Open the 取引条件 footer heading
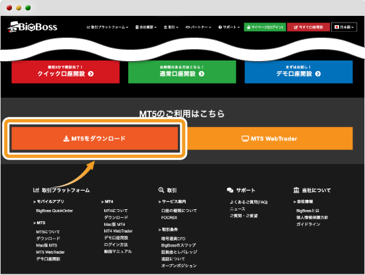365x275 pixels. tap(168, 230)
